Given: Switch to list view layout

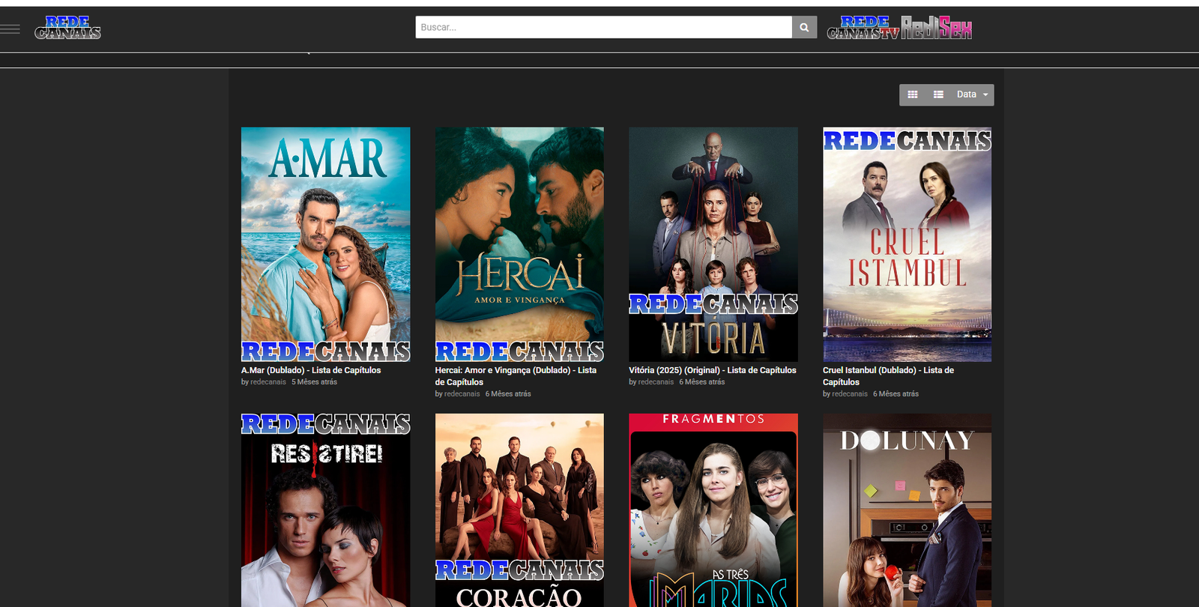Looking at the screenshot, I should (x=938, y=94).
